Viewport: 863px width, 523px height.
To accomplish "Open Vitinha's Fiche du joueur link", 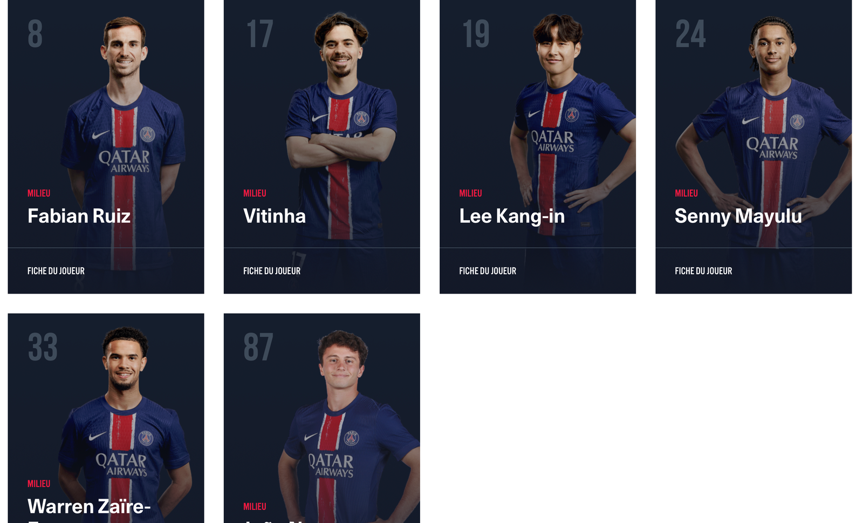I will coord(272,271).
